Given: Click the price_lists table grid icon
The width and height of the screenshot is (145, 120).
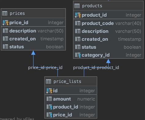Looking at the screenshot, I should pyautogui.click(x=48, y=82).
